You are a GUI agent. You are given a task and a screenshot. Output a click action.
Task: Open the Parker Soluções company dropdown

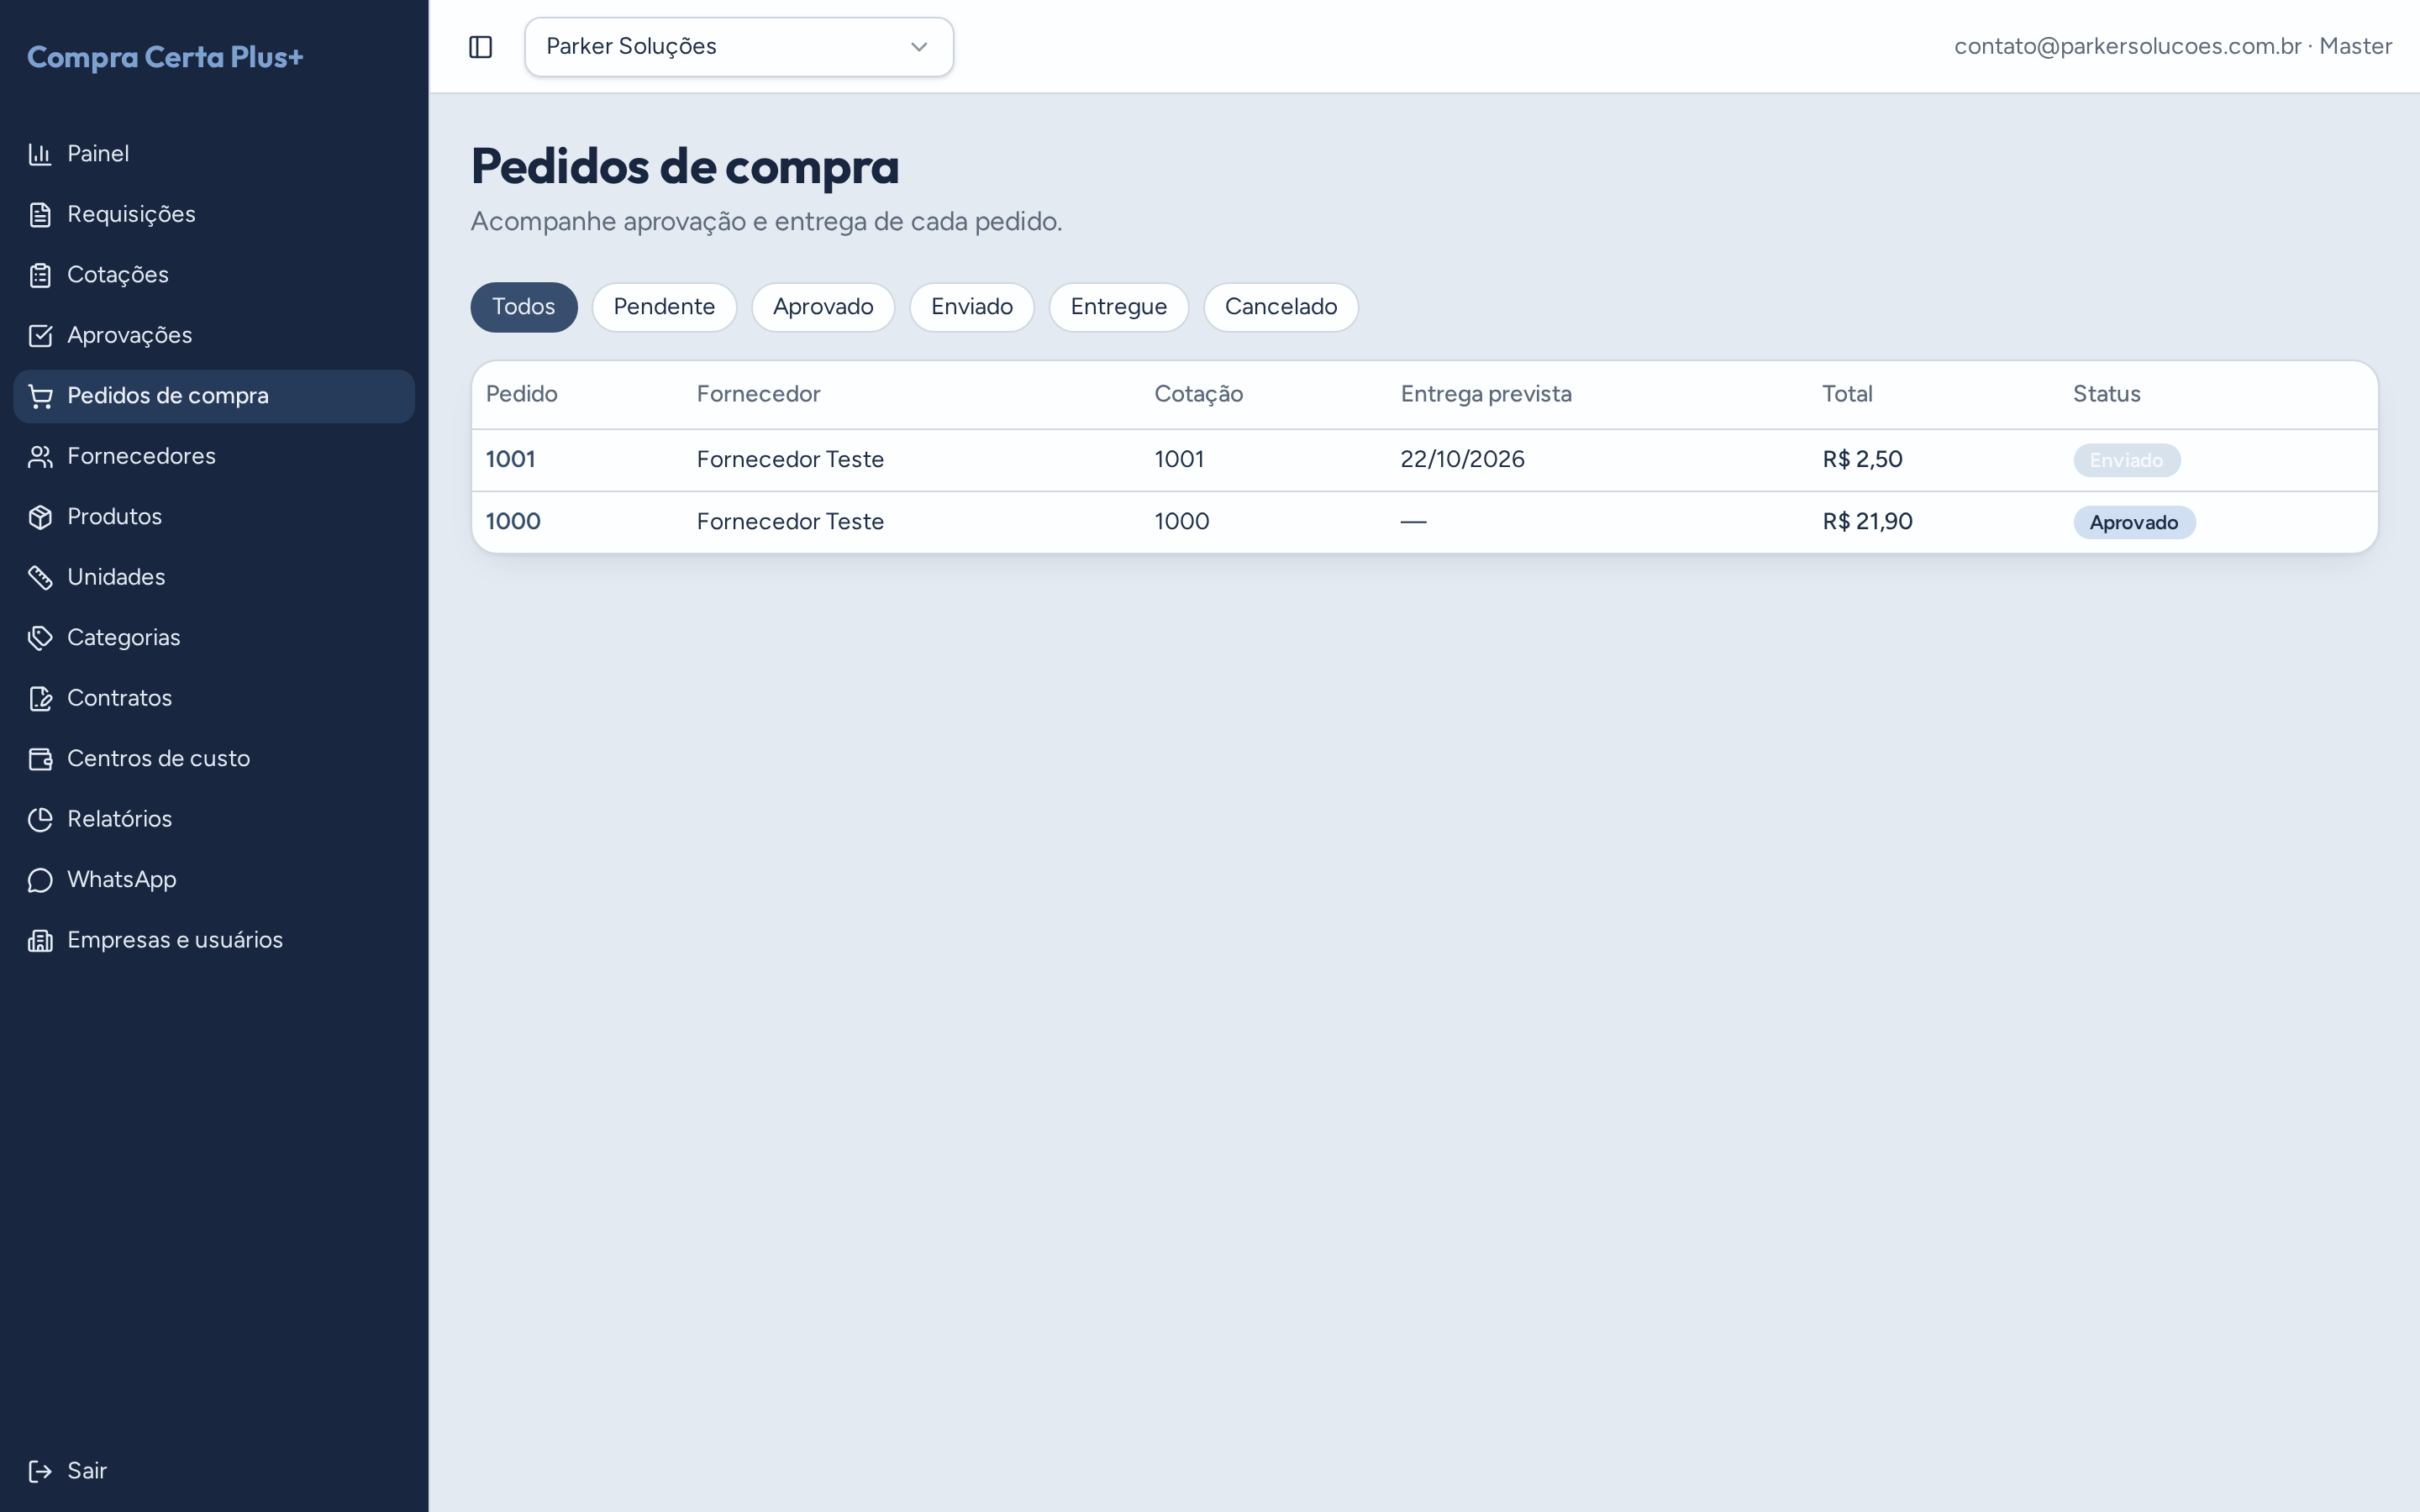pos(739,47)
